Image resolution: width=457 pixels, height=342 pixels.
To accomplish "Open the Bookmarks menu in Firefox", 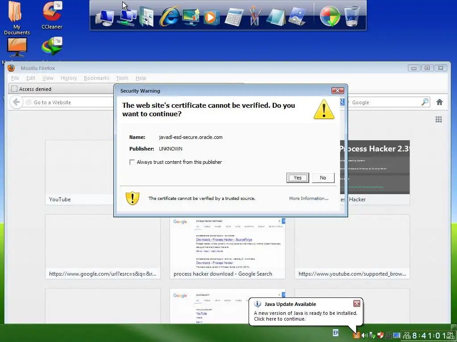I will (96, 78).
